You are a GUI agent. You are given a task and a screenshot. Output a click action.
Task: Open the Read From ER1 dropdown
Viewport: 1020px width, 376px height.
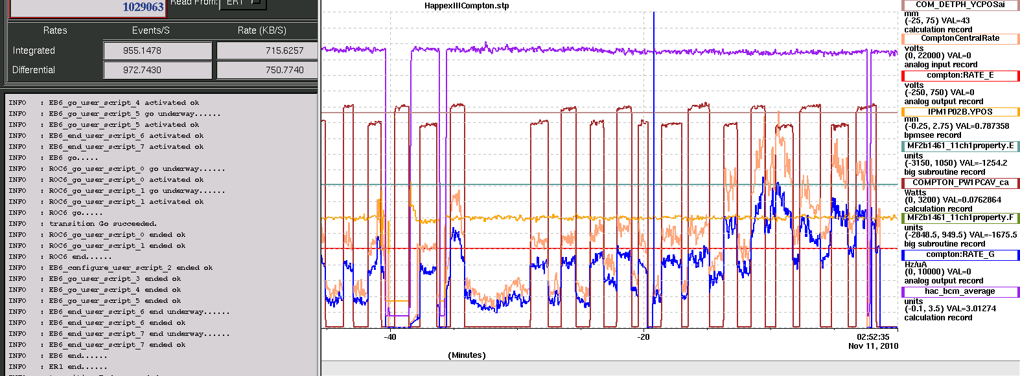[x=243, y=3]
